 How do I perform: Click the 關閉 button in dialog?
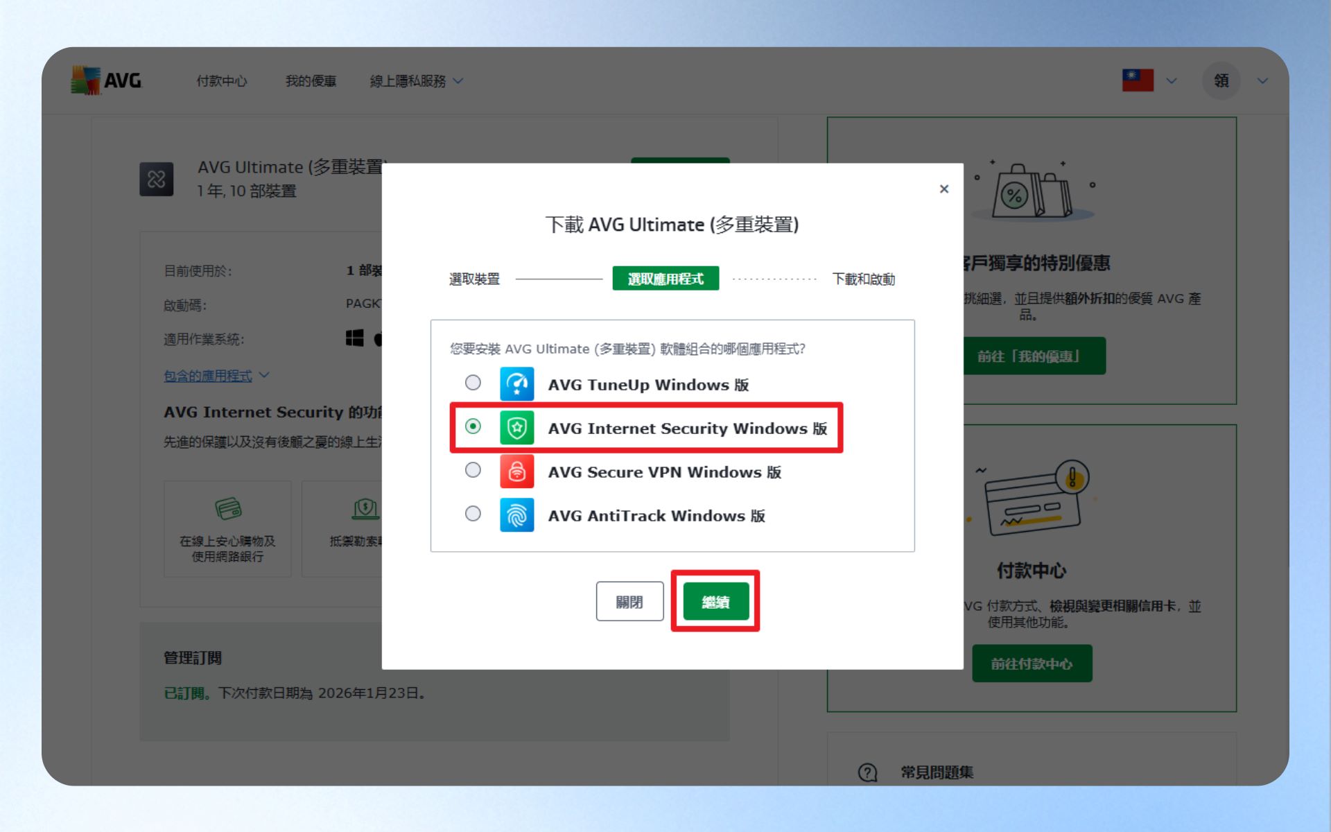pyautogui.click(x=629, y=601)
